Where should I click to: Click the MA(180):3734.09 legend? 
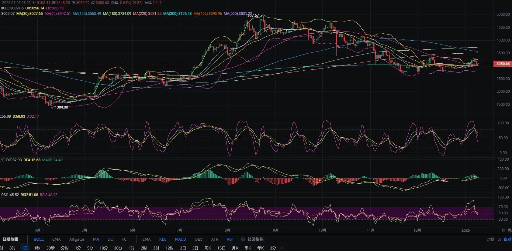117,14
